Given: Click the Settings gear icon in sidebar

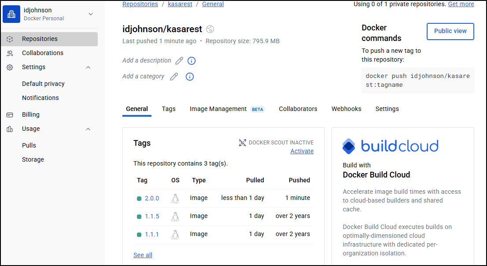Looking at the screenshot, I should pyautogui.click(x=10, y=67).
